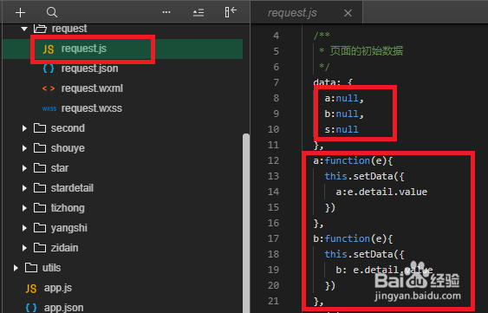Click 'this.setData({' on line 18
Screen dimensions: 488x313
(x=364, y=254)
